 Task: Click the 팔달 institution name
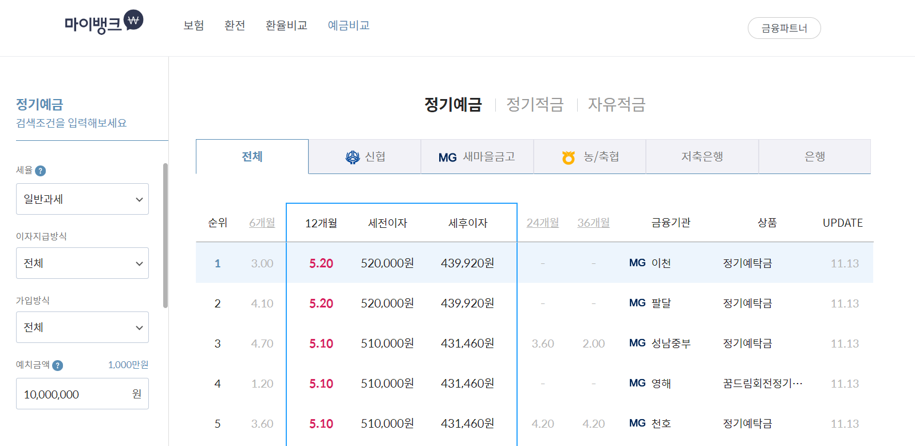[661, 303]
